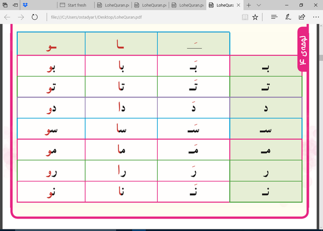Make a web note with pen
The width and height of the screenshot is (323, 231).
[x=288, y=17]
